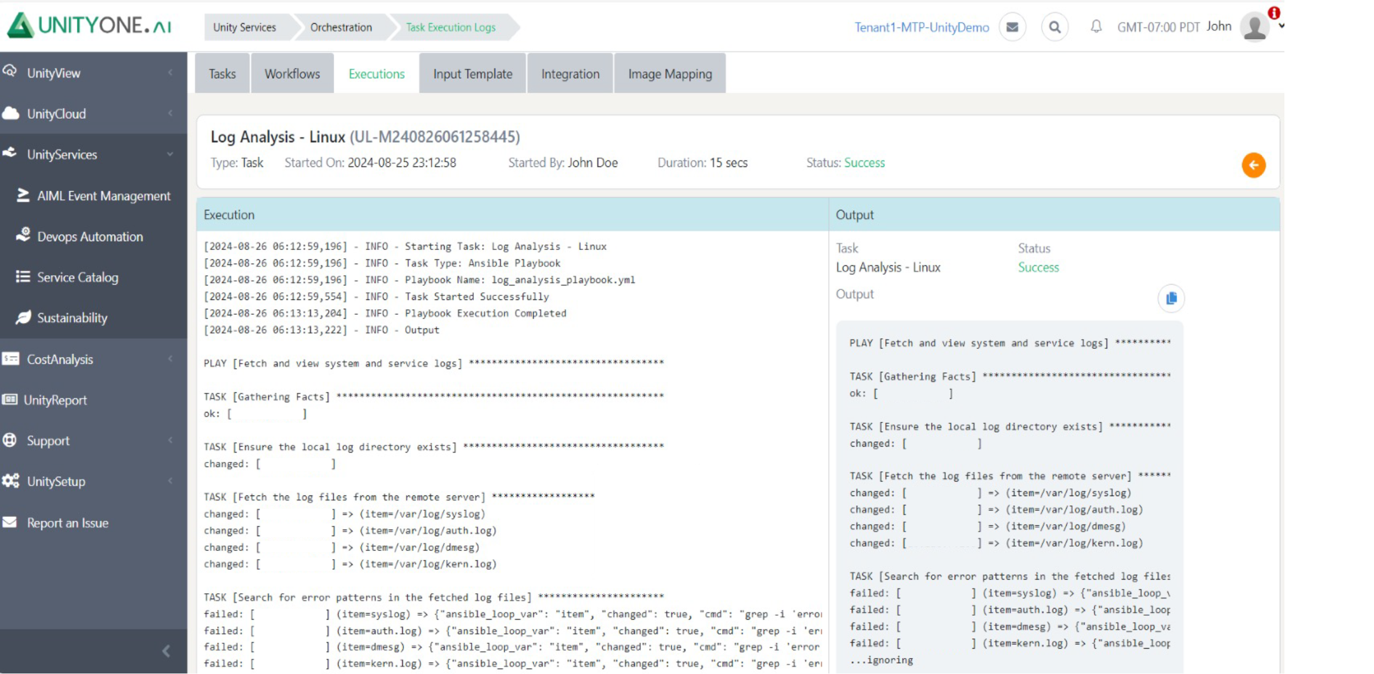
Task: Click the Sustainability leaf icon
Action: coord(23,317)
